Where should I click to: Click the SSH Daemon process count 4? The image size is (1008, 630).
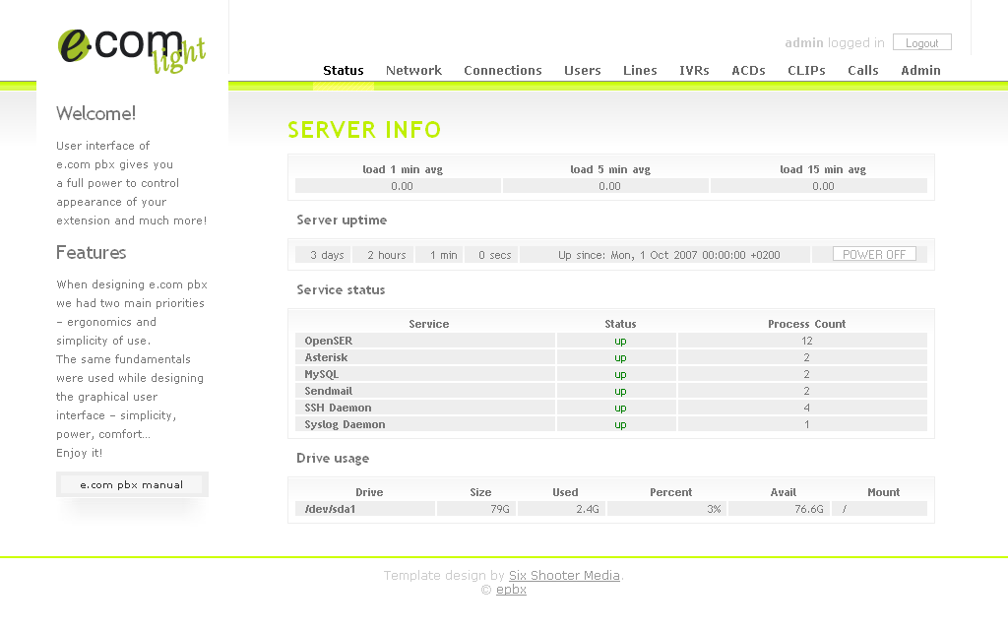click(x=807, y=408)
